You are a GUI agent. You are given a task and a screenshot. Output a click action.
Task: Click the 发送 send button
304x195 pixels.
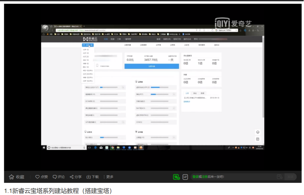click(x=290, y=177)
